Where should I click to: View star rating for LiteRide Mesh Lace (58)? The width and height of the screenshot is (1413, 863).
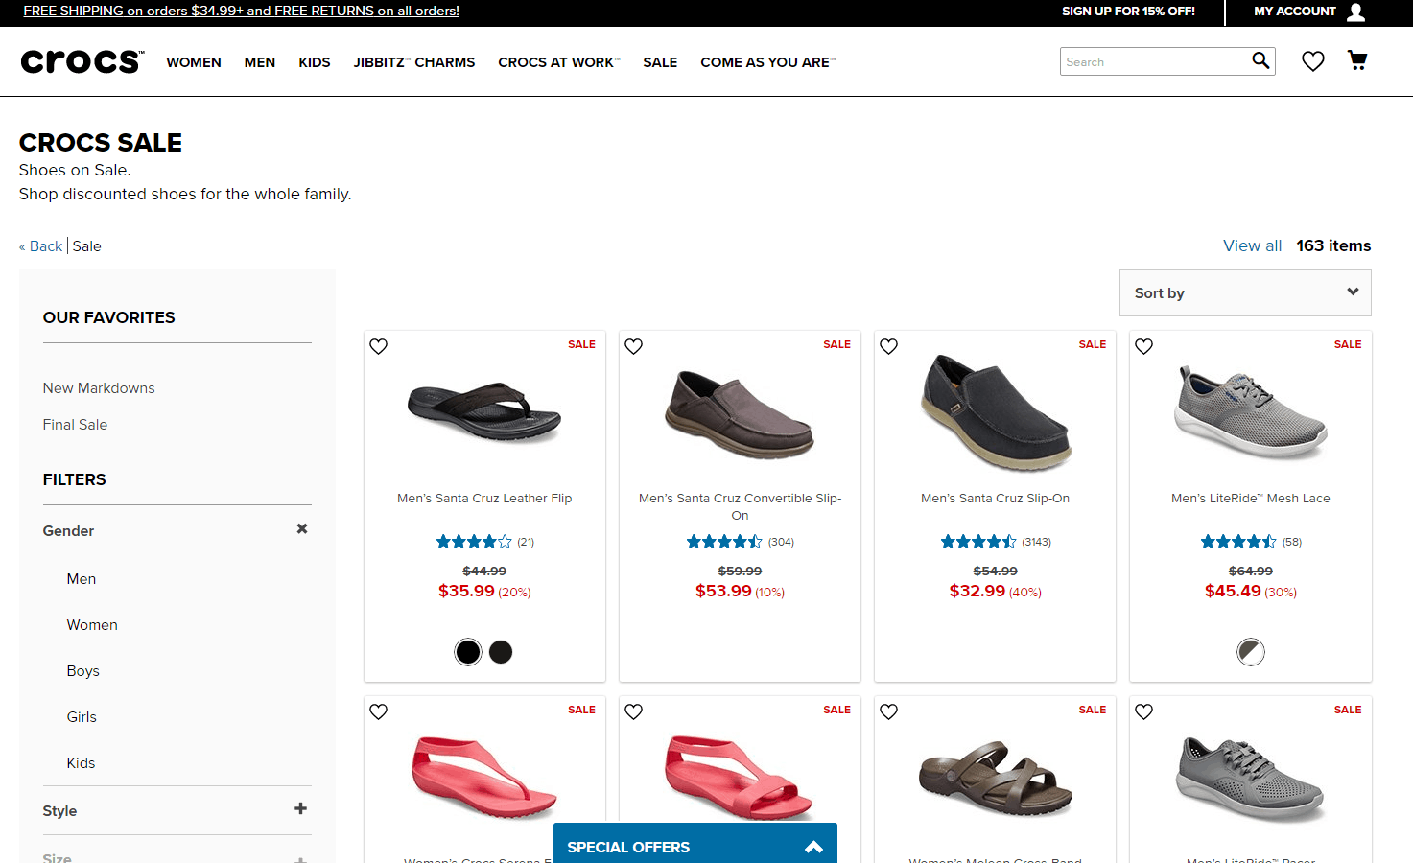click(x=1238, y=542)
